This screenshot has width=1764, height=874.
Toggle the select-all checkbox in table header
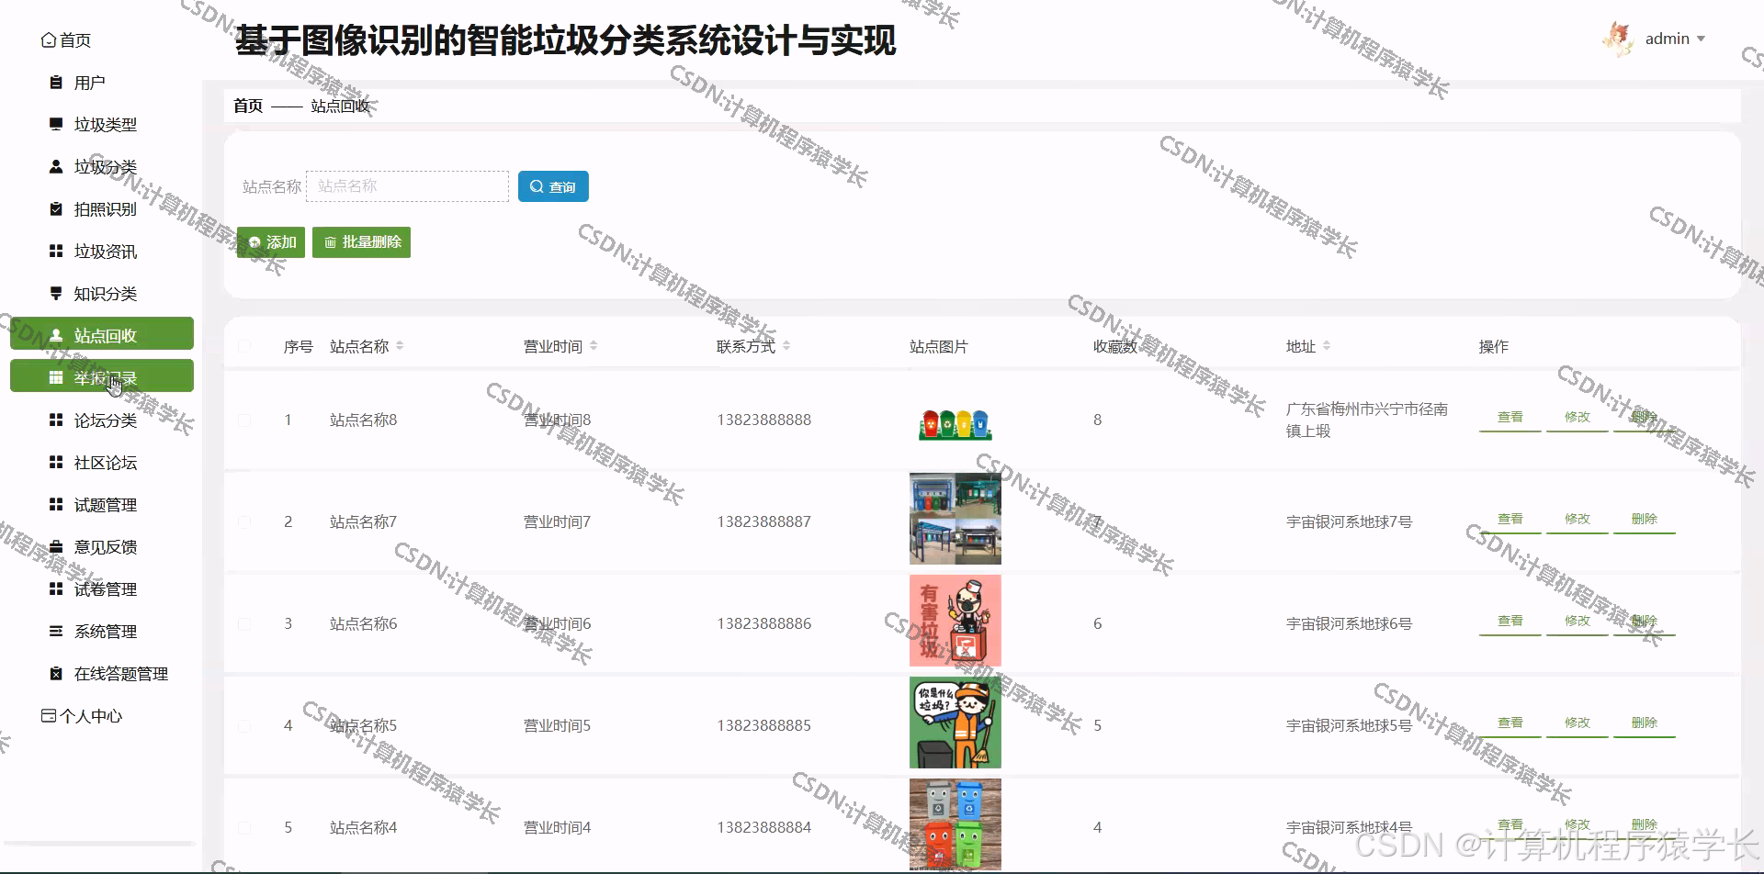click(x=244, y=346)
